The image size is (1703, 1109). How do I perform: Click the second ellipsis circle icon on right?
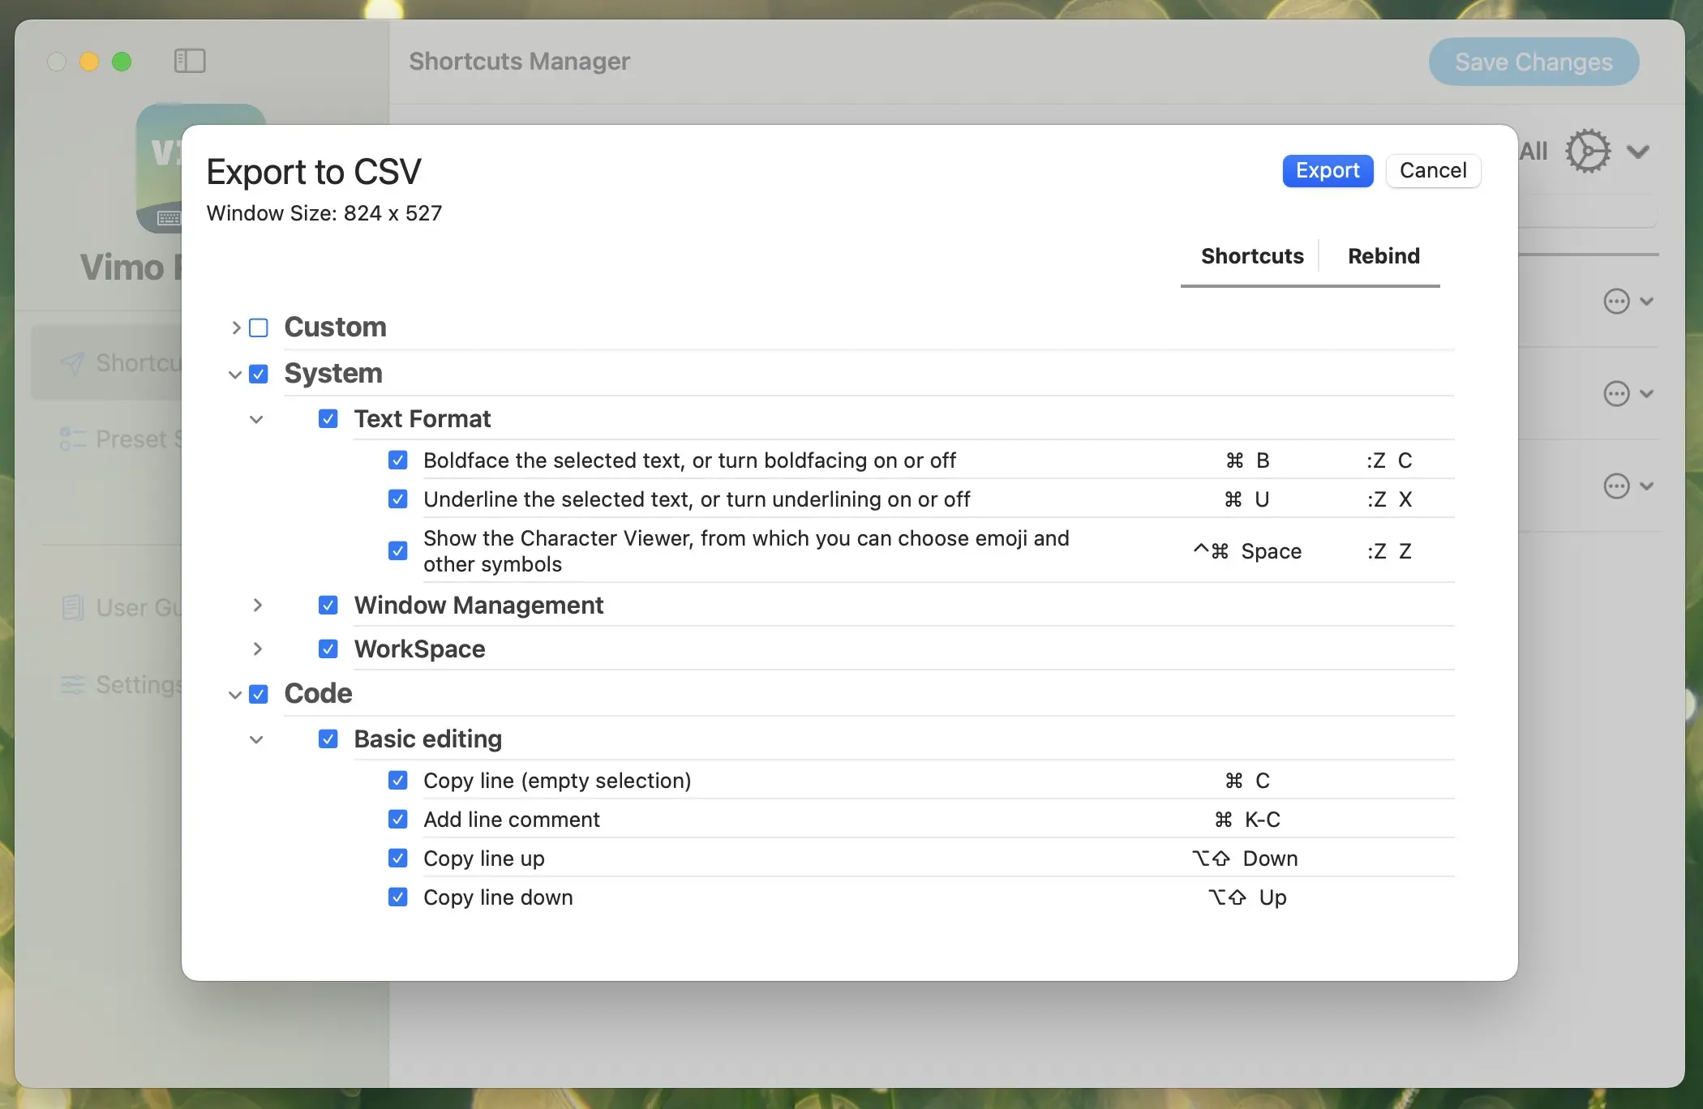point(1616,394)
